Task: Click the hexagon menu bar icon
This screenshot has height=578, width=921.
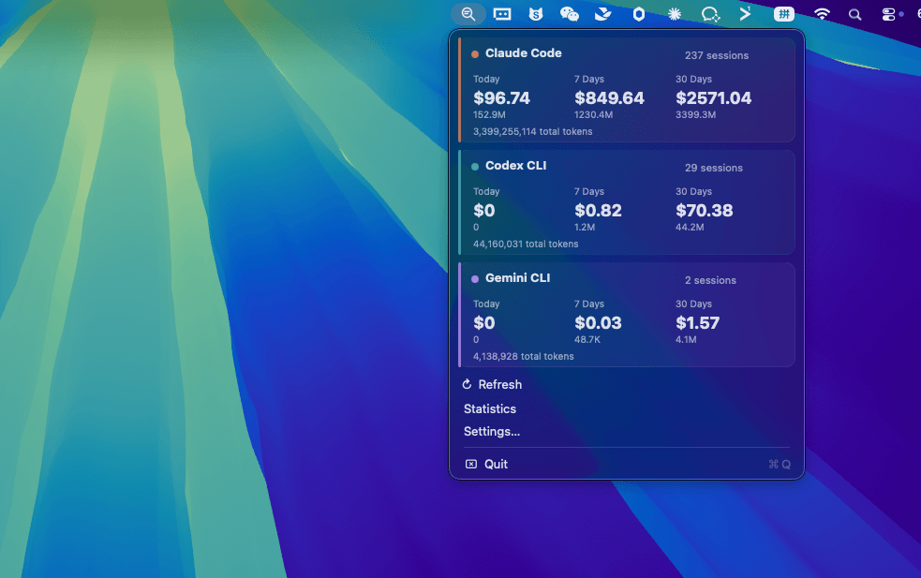Action: 638,14
